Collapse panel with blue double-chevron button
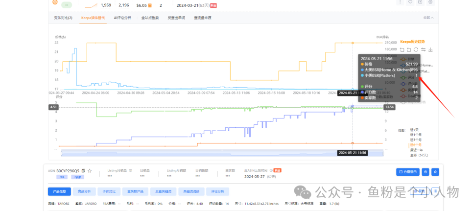This screenshot has height=211, width=474. pos(435,172)
